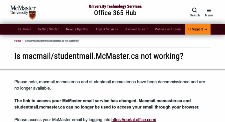225x122 pixels.
Task: Click the house icon beside Home
Action: click(x=19, y=29)
